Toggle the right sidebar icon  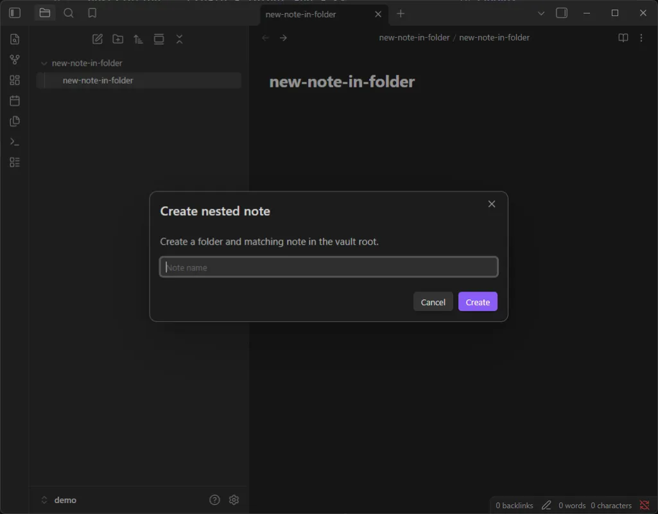tap(562, 13)
